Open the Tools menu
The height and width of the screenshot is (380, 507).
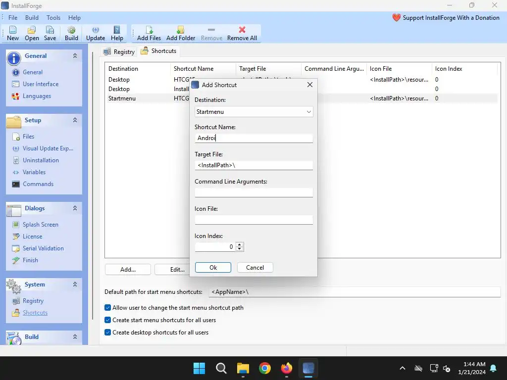[53, 18]
